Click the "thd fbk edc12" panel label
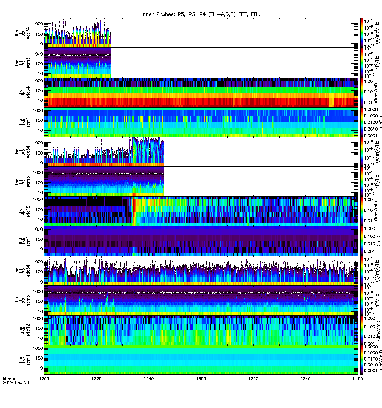 click(x=24, y=211)
